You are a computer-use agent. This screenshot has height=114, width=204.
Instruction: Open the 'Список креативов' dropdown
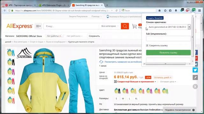click(x=168, y=27)
